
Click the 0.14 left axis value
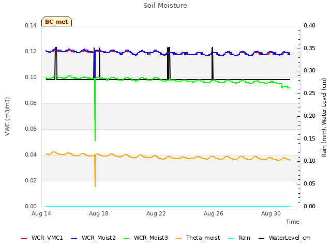pyautogui.click(x=31, y=25)
